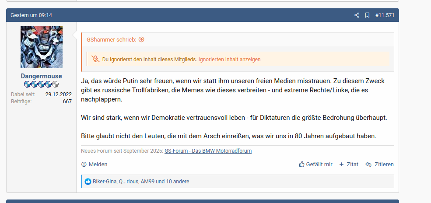431x203 pixels.
Task: Click the blue thumbs-up reaction icon
Action: [88, 181]
